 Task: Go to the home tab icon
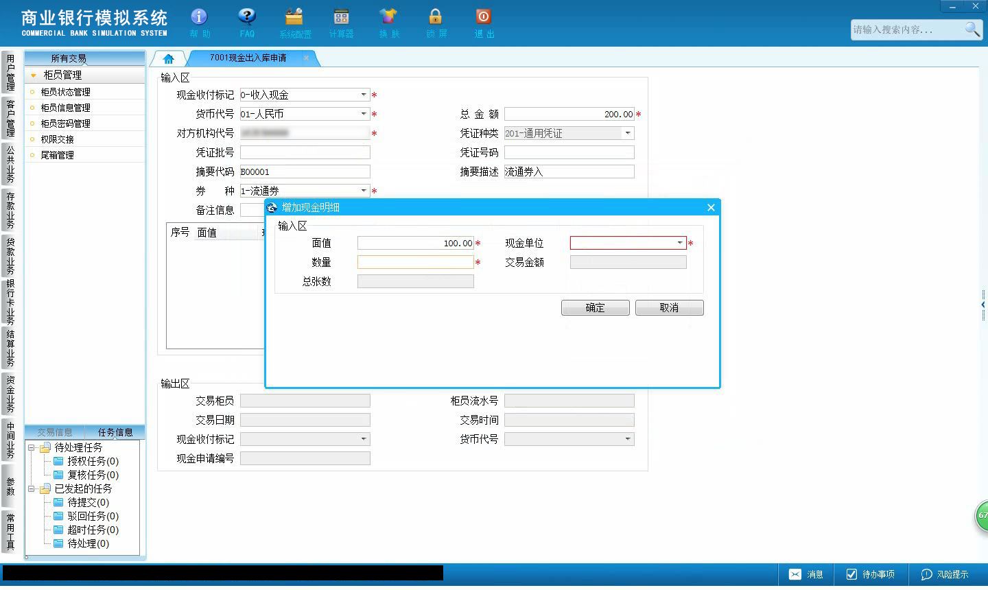(168, 58)
